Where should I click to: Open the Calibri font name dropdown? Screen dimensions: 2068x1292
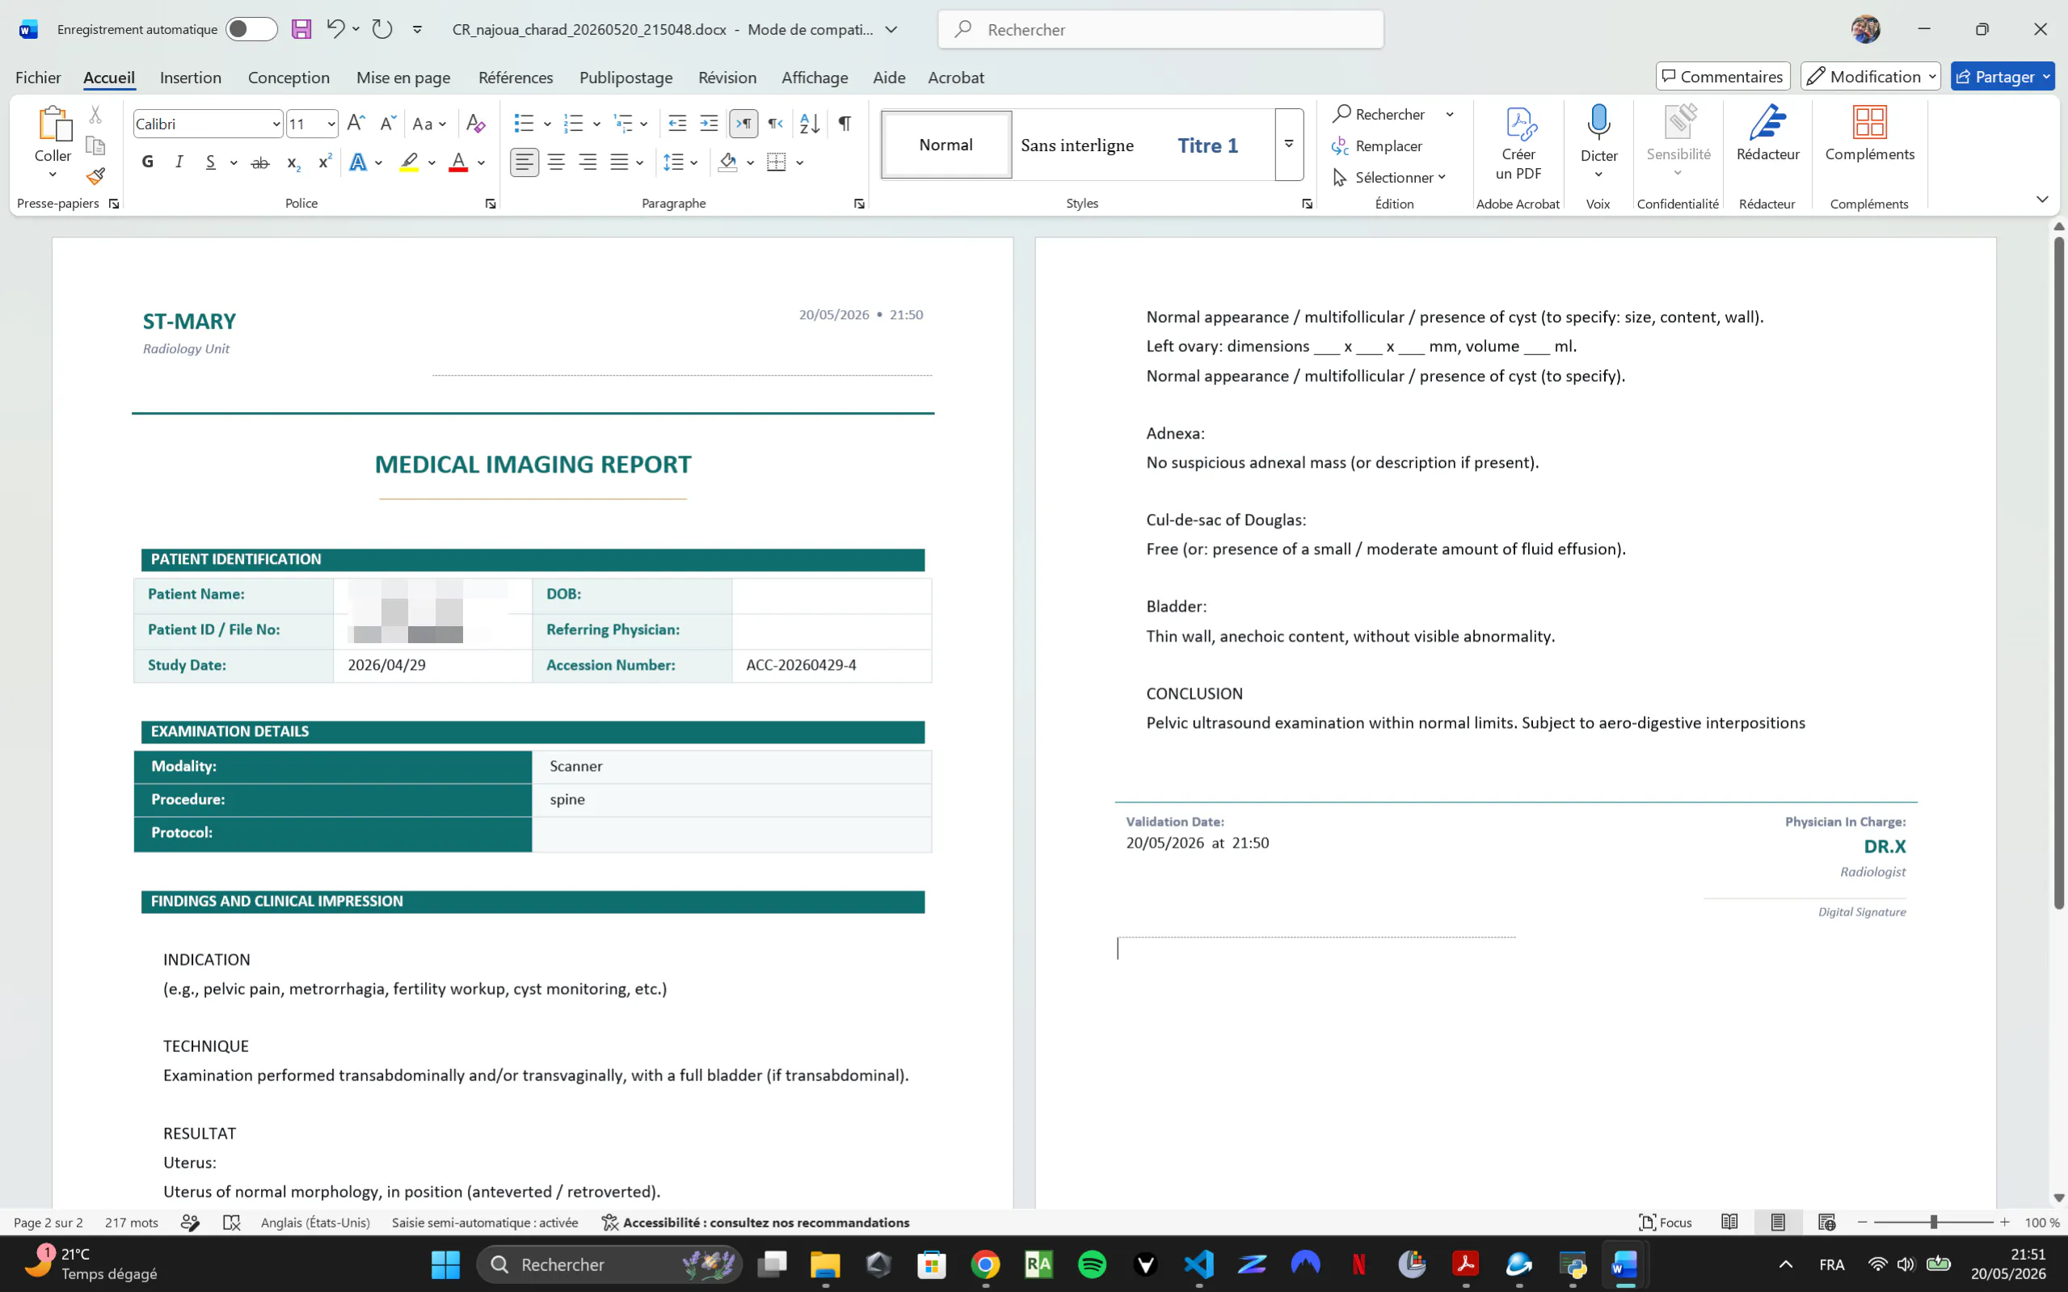[276, 124]
